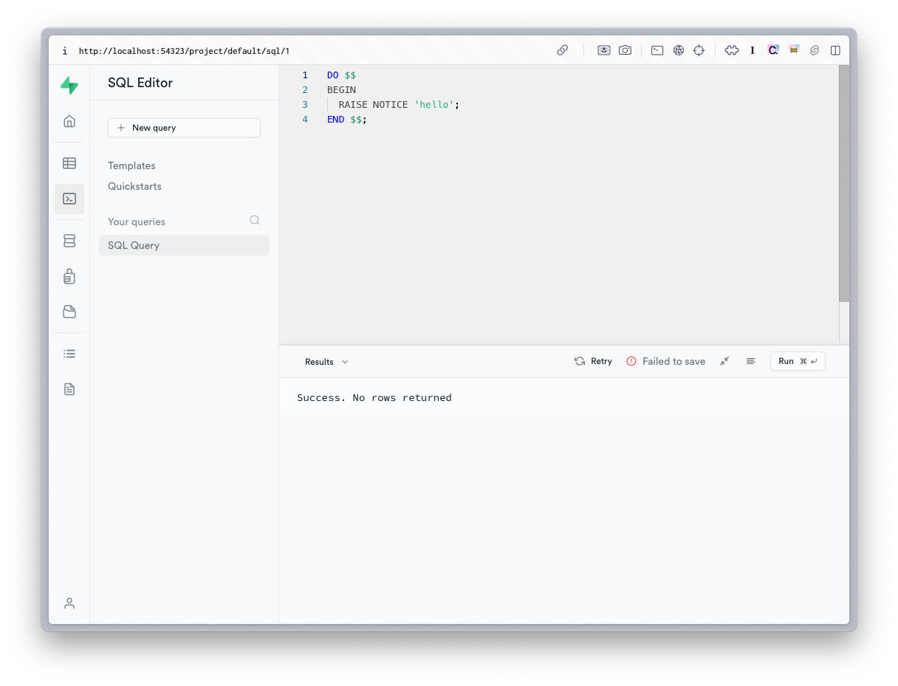Open the Database icon in the sidebar
The image size is (898, 686).
tap(69, 241)
